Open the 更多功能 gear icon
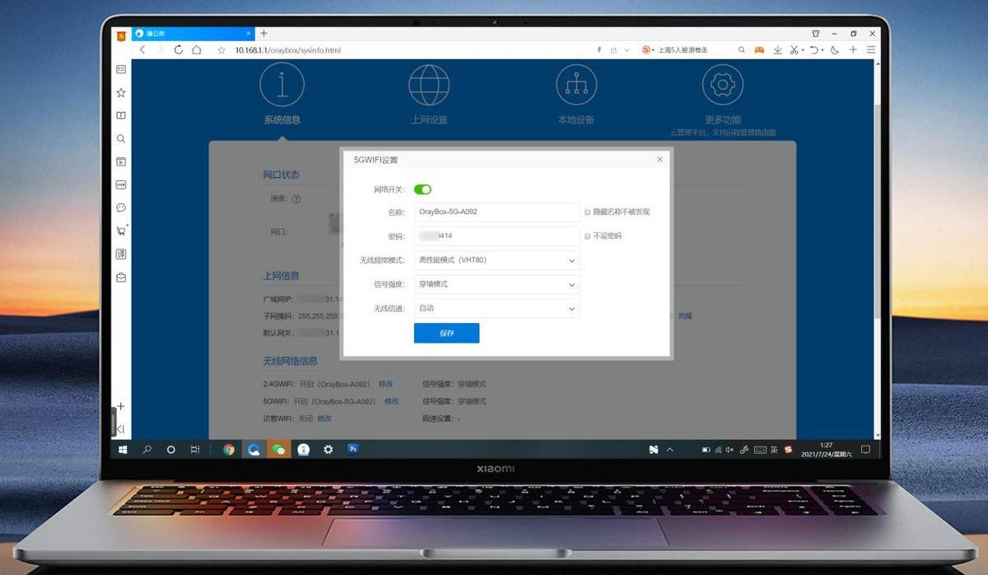 pos(723,85)
